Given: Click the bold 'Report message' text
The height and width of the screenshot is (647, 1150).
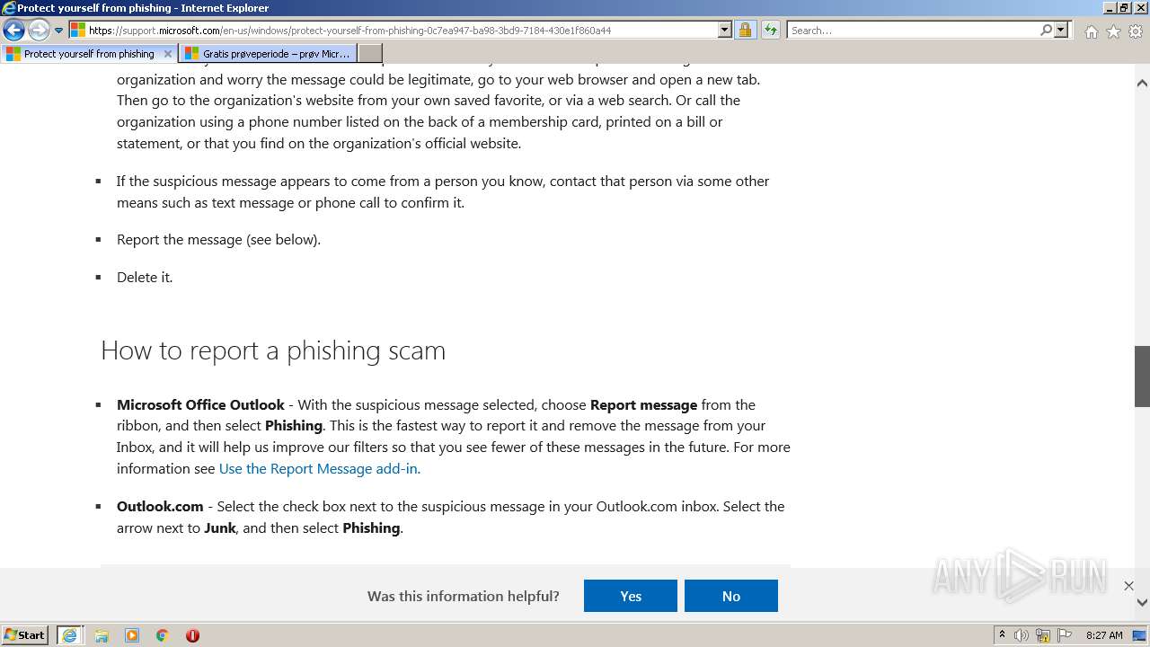Looking at the screenshot, I should pos(643,404).
